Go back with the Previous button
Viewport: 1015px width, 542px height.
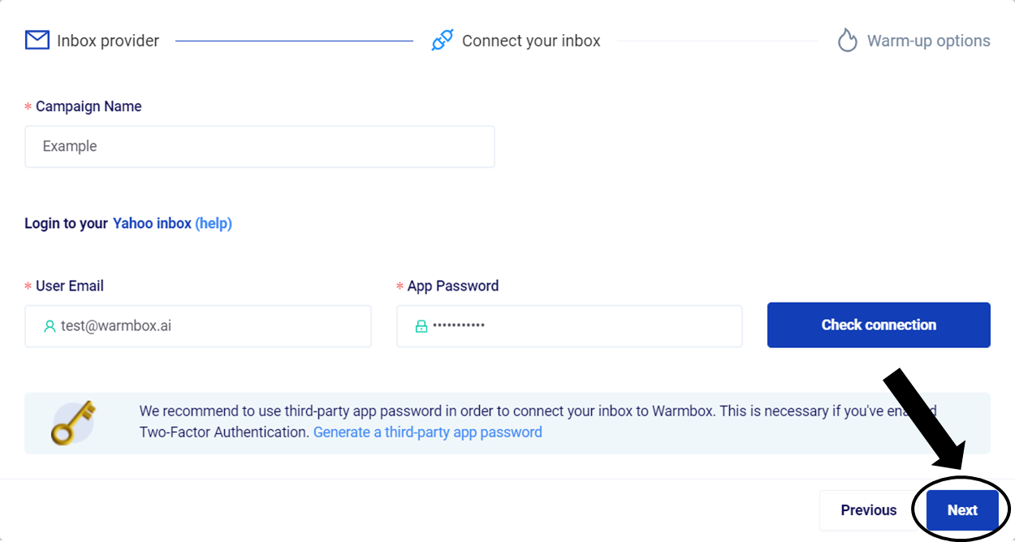(x=868, y=510)
